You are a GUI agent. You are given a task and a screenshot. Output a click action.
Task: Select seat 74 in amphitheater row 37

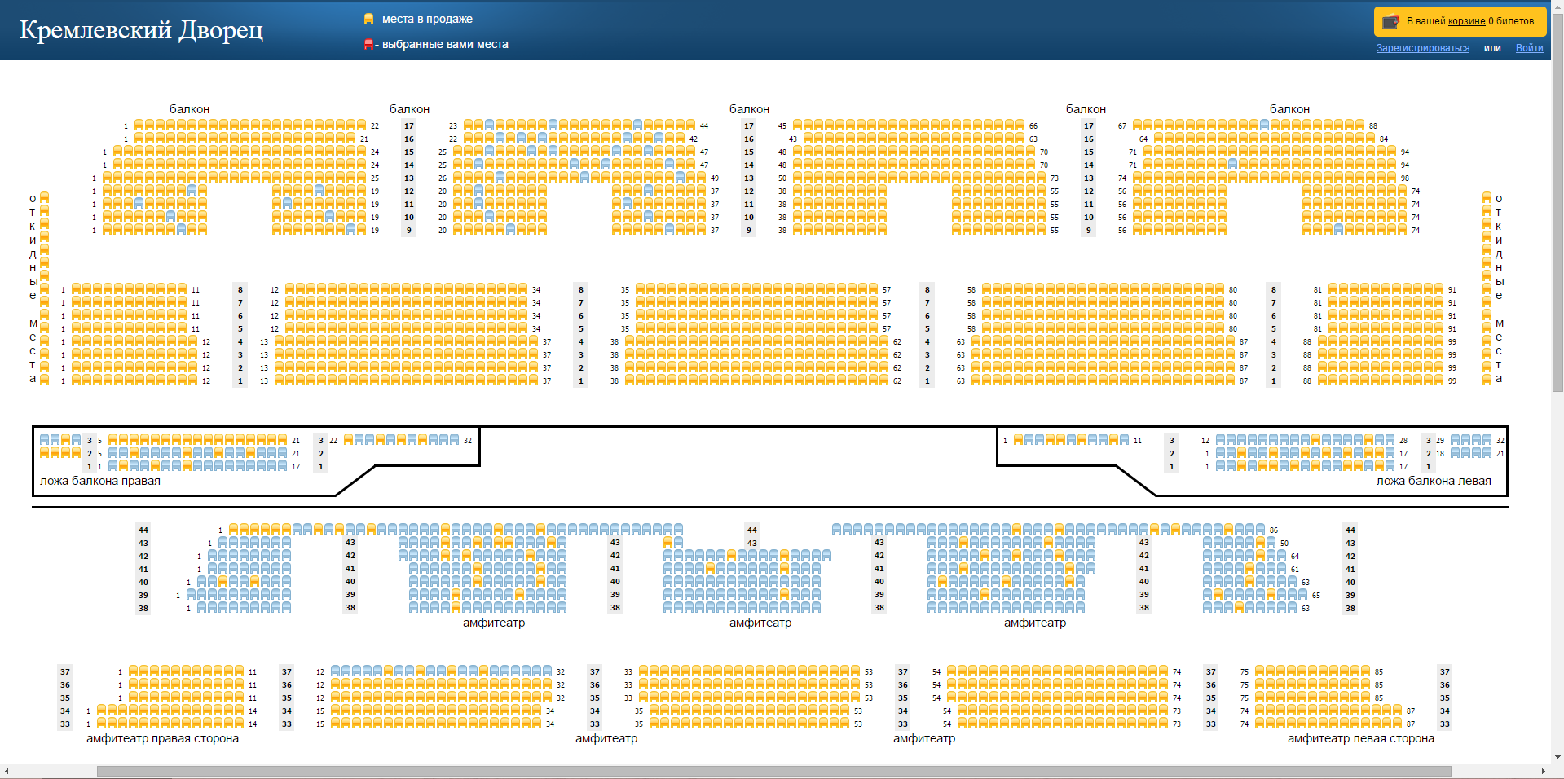pyautogui.click(x=1164, y=671)
